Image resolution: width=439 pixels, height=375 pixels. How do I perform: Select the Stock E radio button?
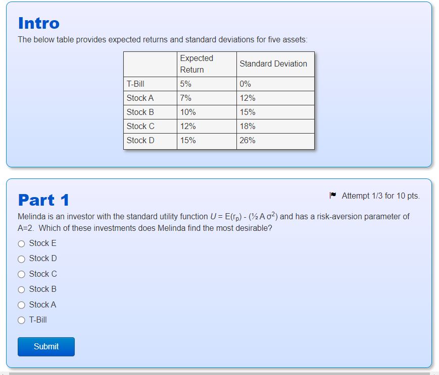(x=21, y=243)
